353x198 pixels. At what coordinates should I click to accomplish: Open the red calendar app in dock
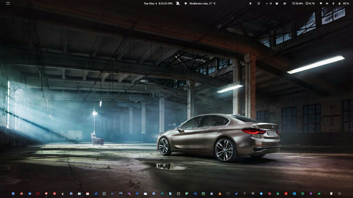click(x=87, y=194)
